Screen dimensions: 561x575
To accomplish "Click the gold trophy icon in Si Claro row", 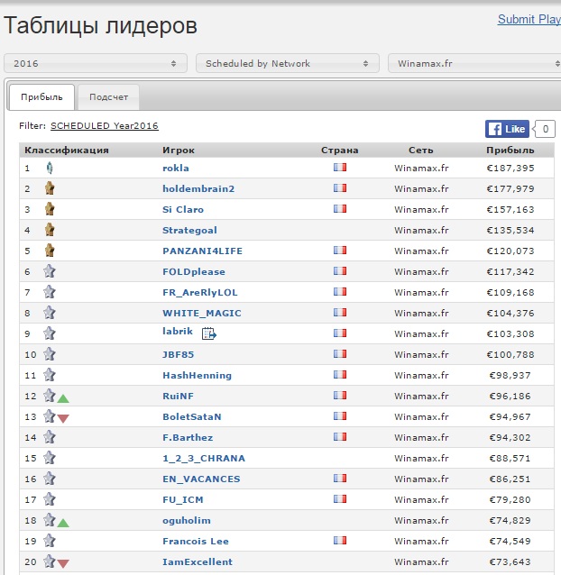I will point(50,209).
